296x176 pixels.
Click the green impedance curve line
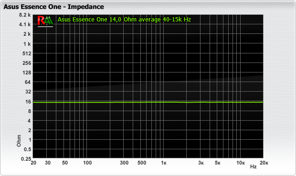coord(148,102)
